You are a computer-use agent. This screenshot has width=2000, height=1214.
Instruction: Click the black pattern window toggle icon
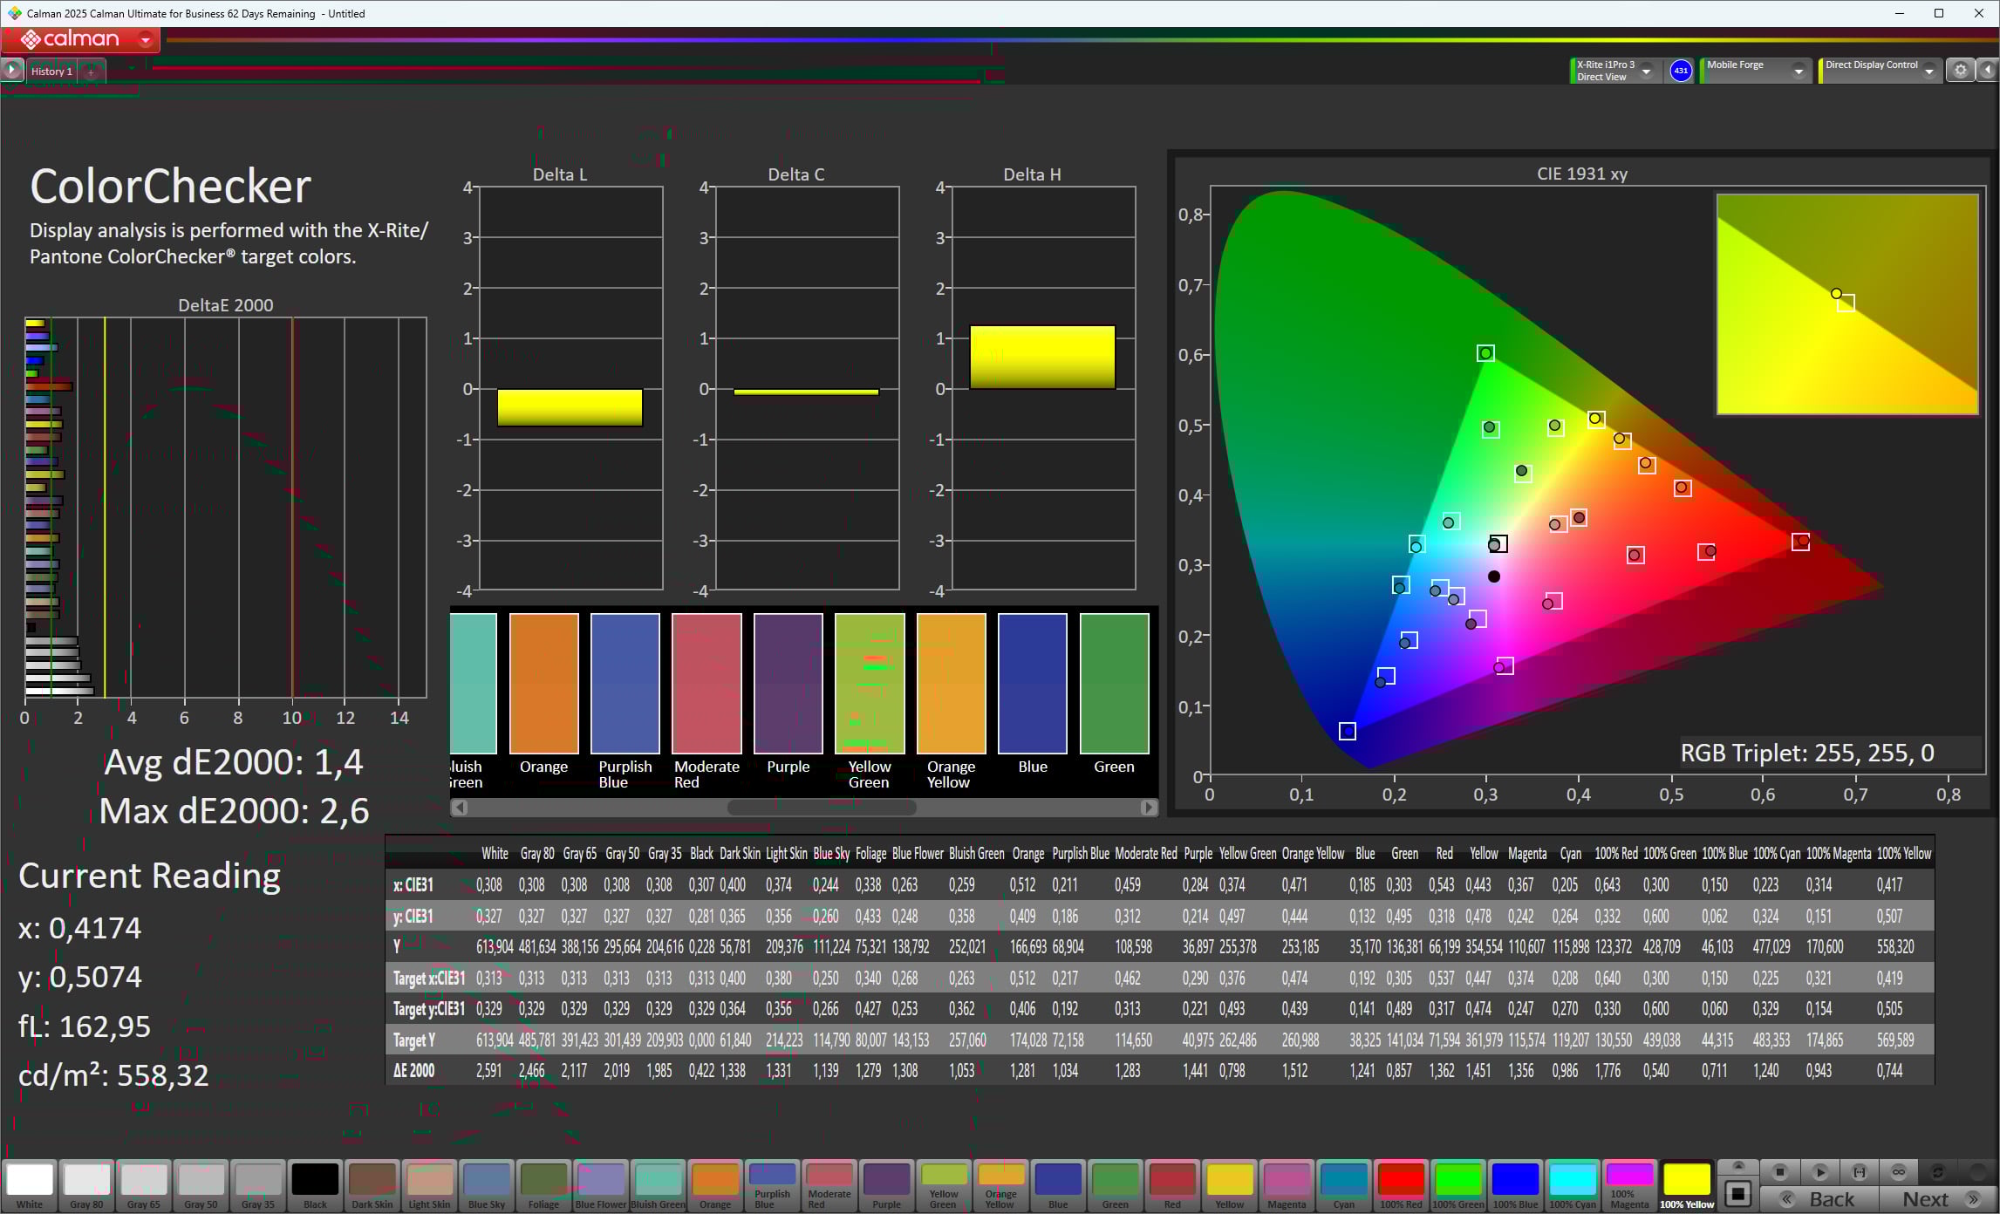pyautogui.click(x=1737, y=1193)
